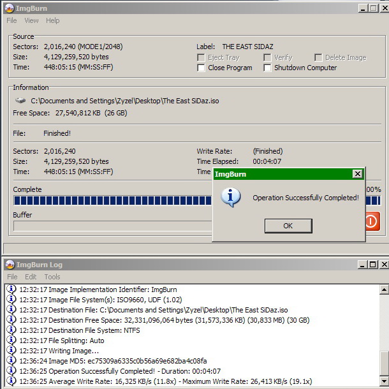This screenshot has height=389, width=389.
Task: Click info icon on Writing Image row
Action: tap(11, 350)
